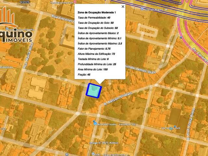
Task: Click the PROAUDIO Studio location pin
Action: coord(95,124)
